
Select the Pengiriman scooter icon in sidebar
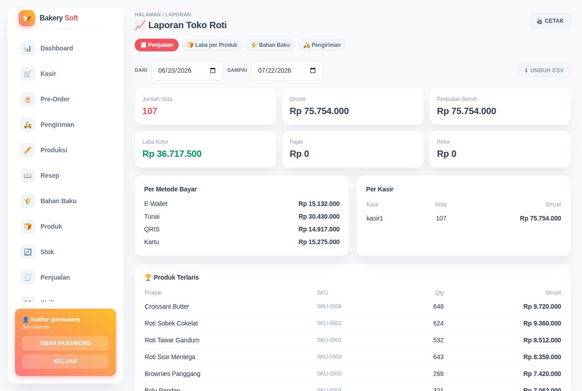tap(28, 125)
